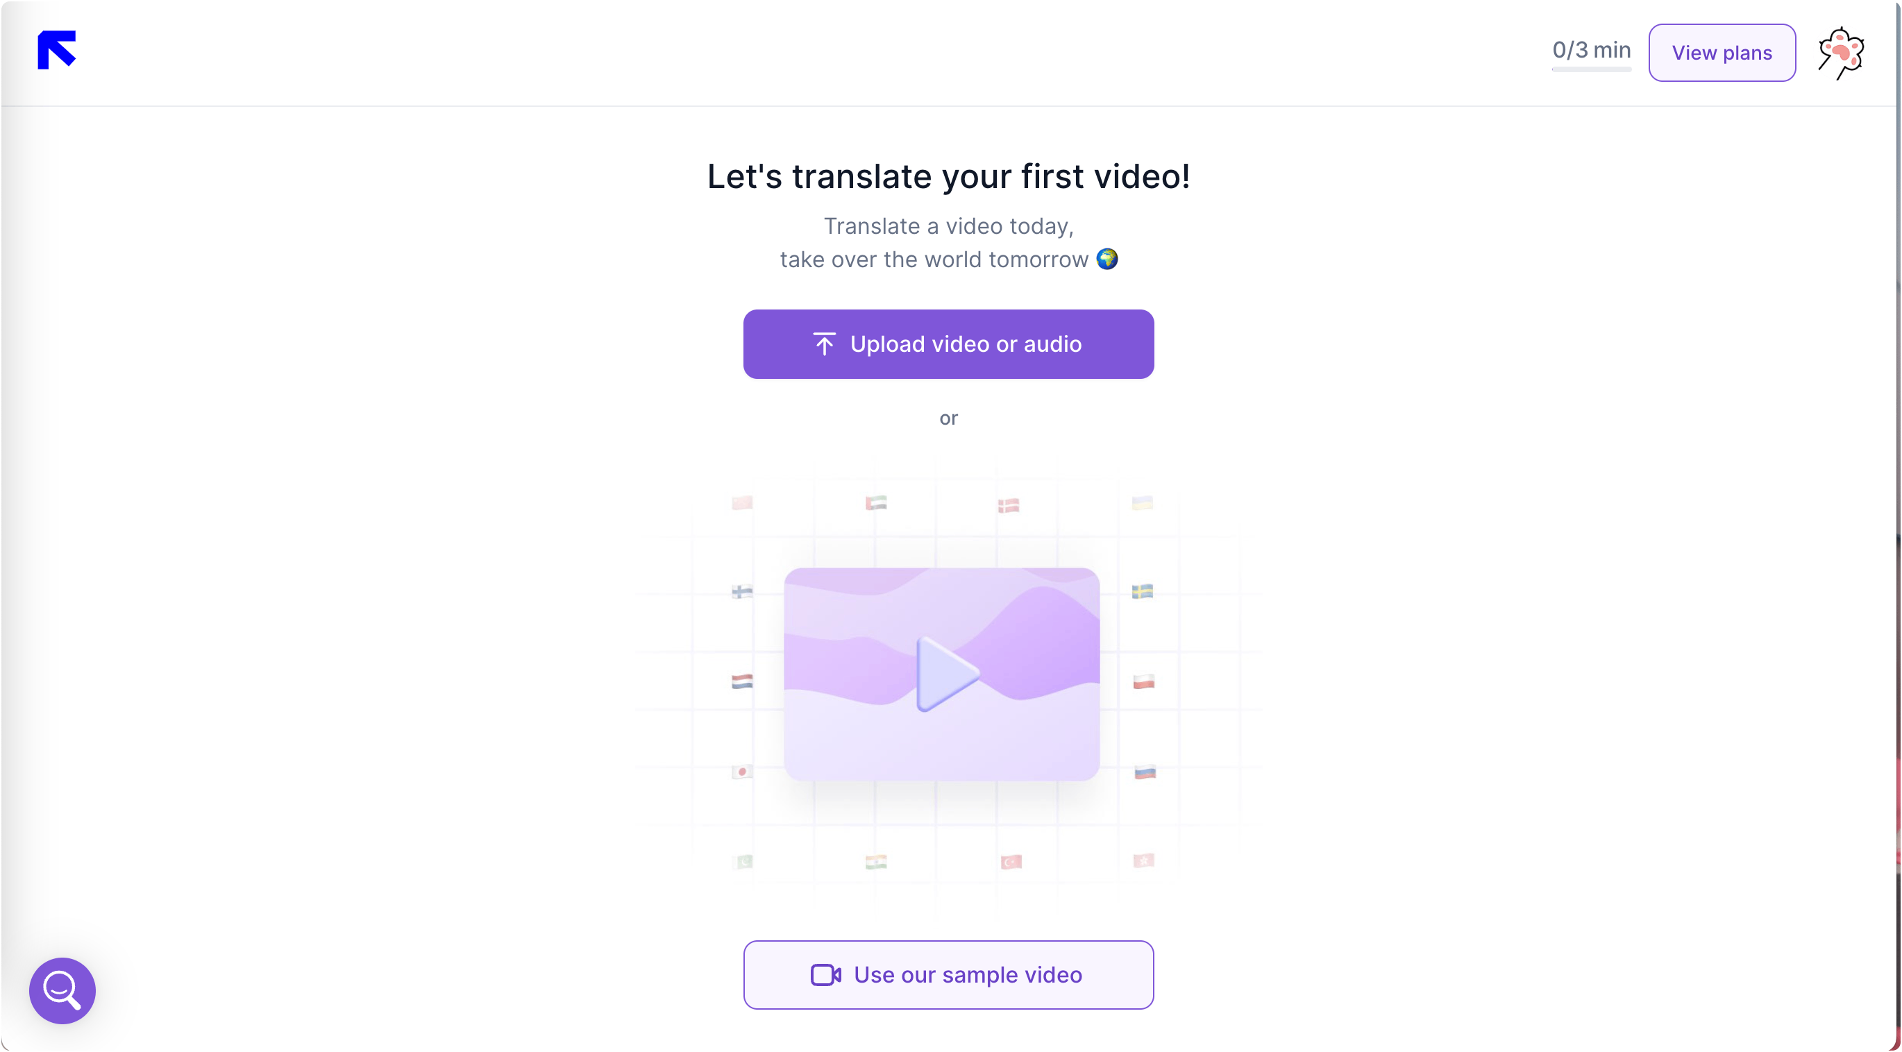The width and height of the screenshot is (1902, 1052).
Task: Open View plans
Action: 1722,53
